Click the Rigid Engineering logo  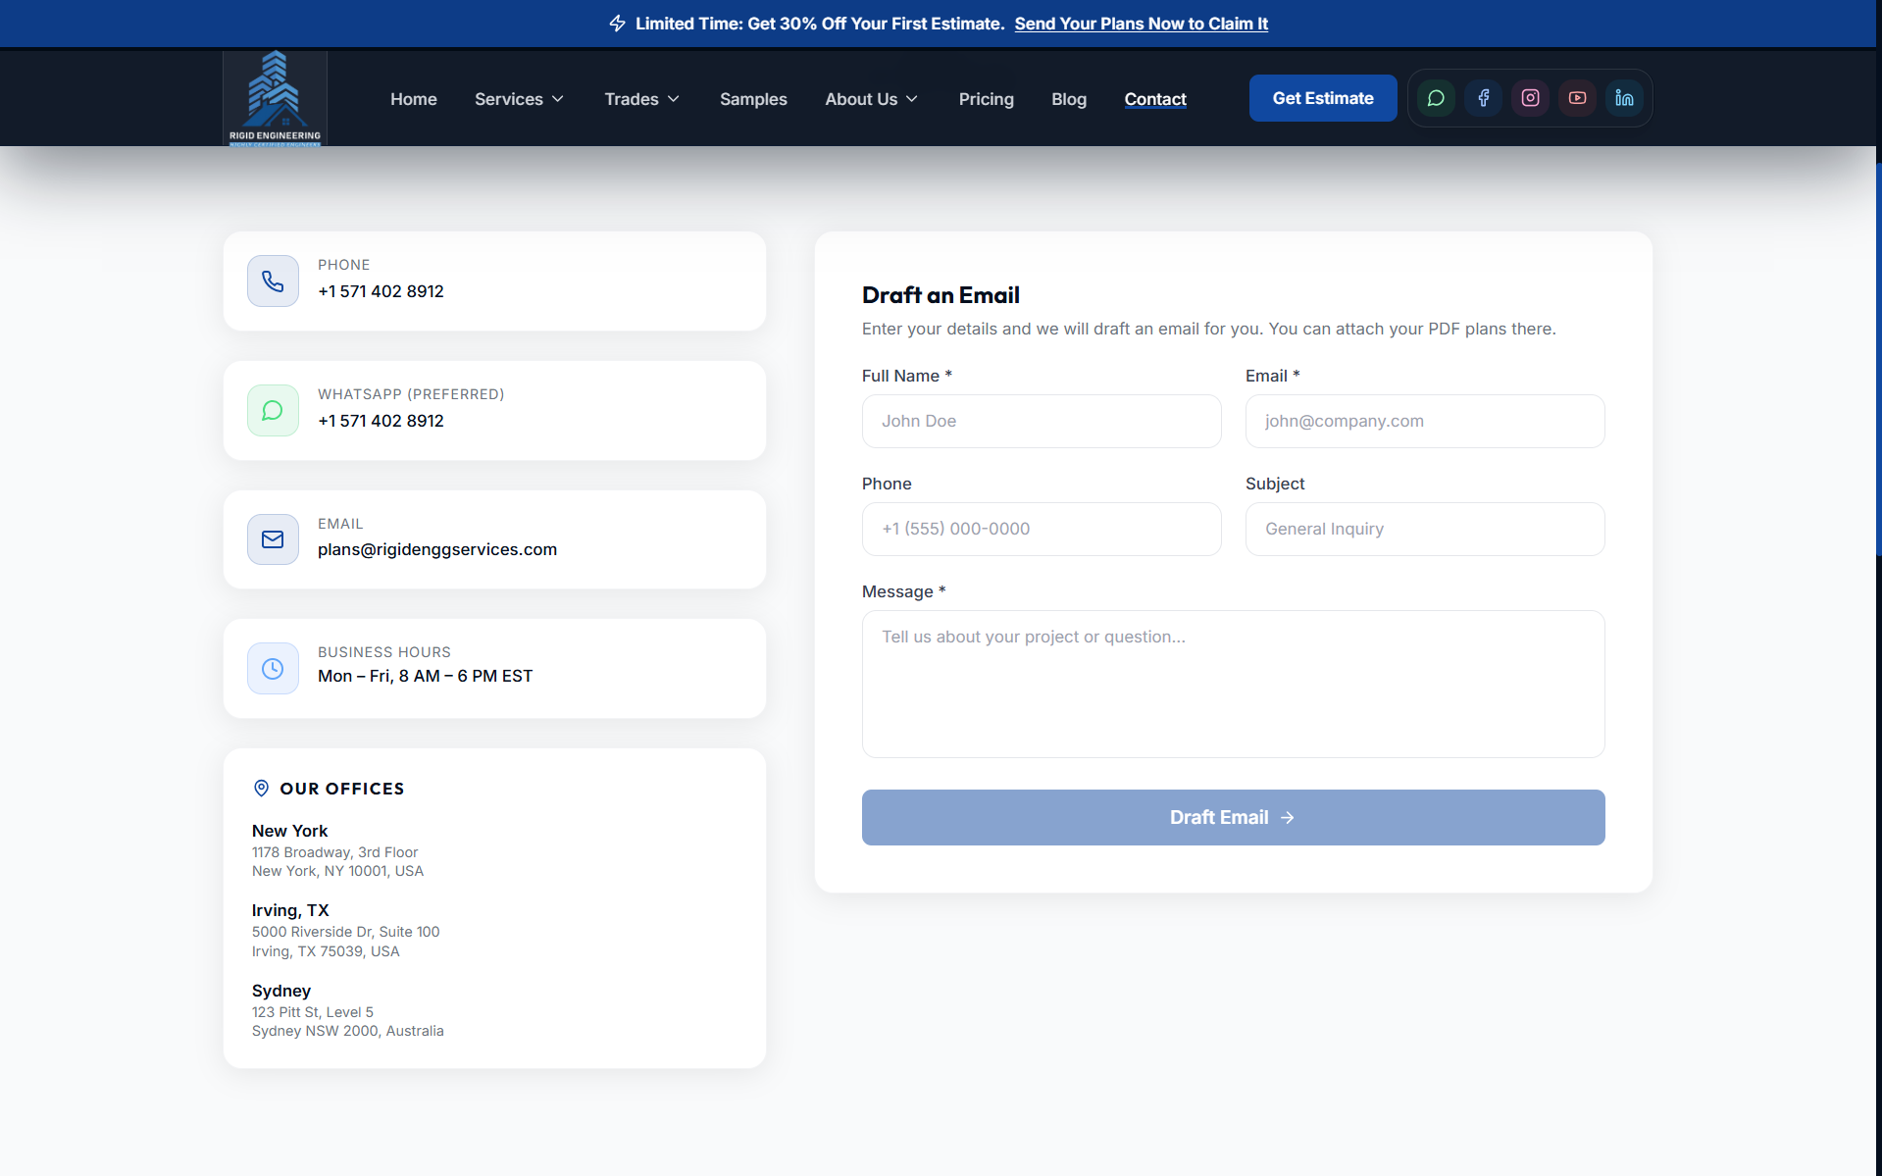(x=275, y=98)
